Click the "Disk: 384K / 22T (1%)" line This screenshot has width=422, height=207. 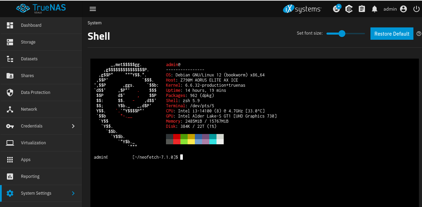(191, 126)
